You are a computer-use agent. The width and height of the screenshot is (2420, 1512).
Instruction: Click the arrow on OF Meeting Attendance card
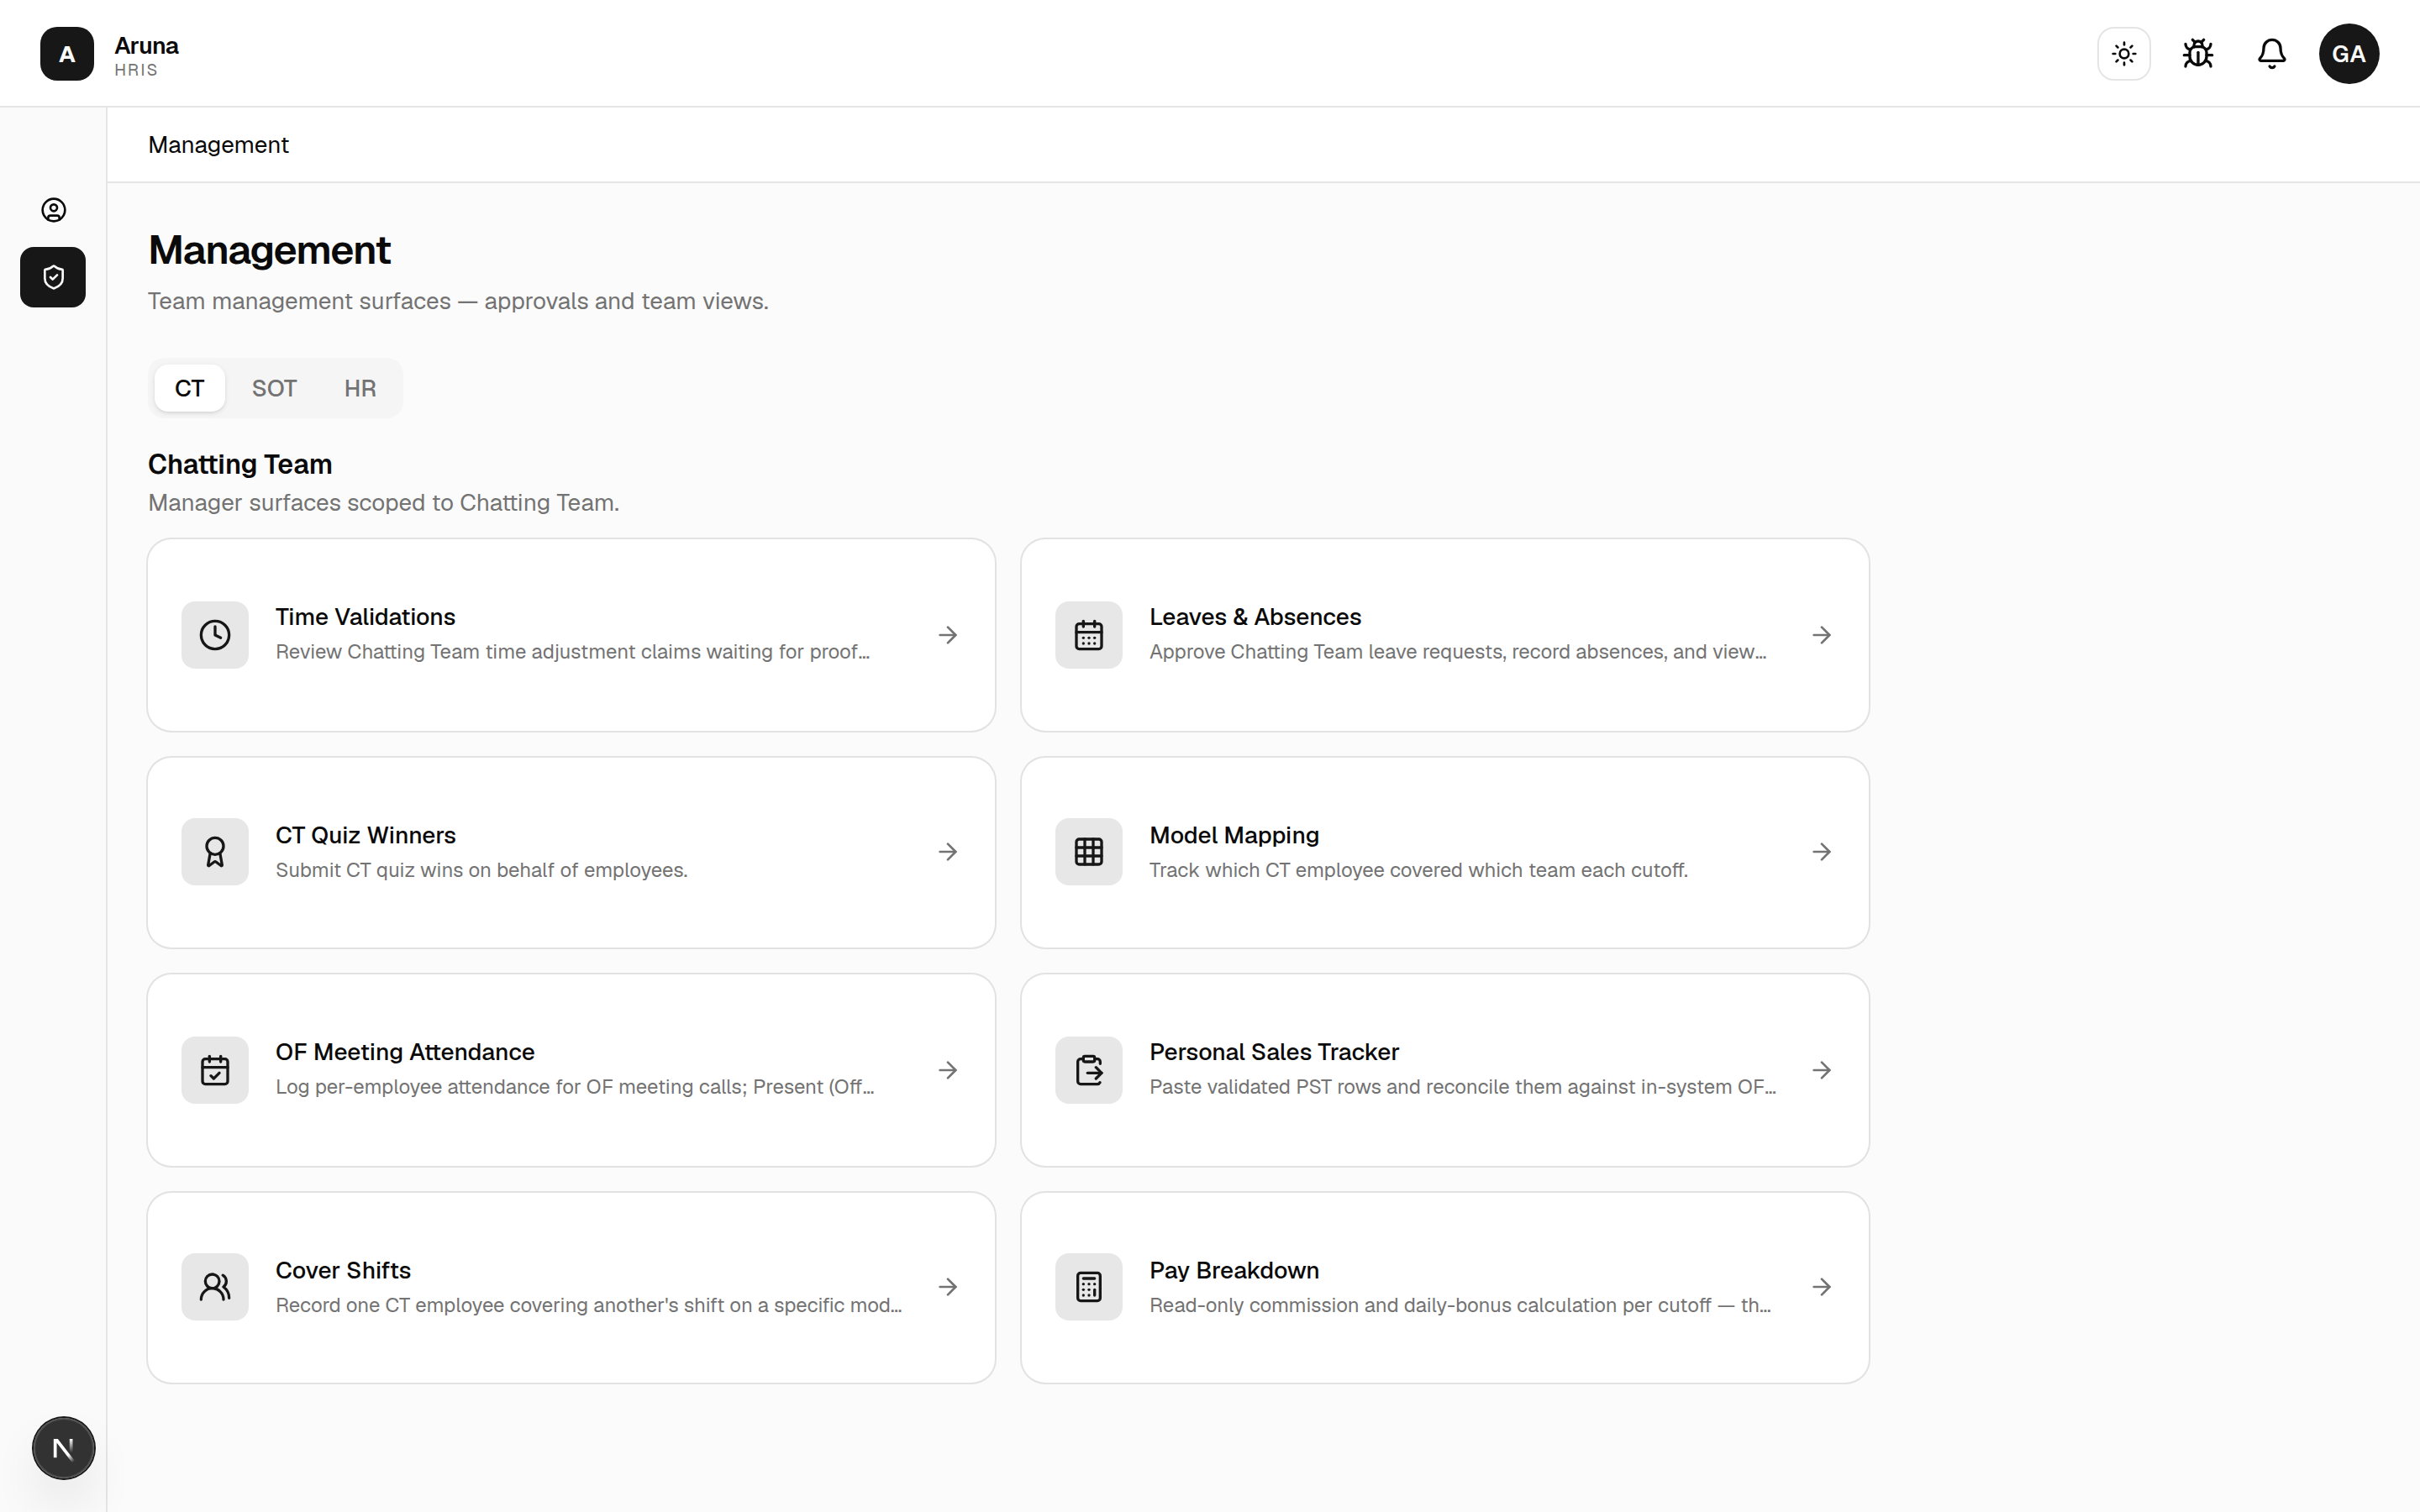[x=948, y=1070]
